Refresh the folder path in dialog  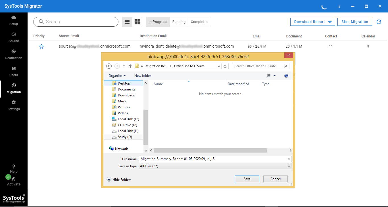click(x=225, y=66)
